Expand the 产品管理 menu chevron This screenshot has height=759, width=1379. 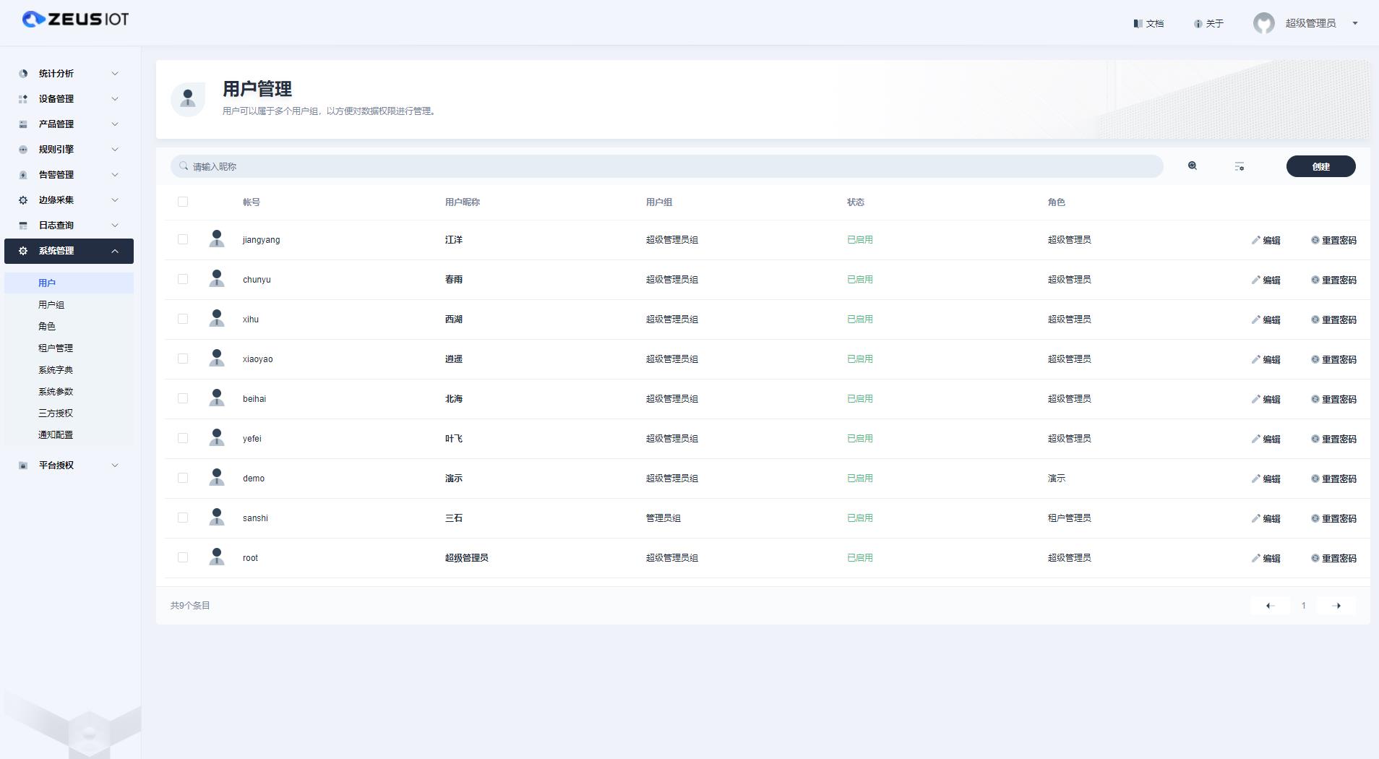coord(115,124)
